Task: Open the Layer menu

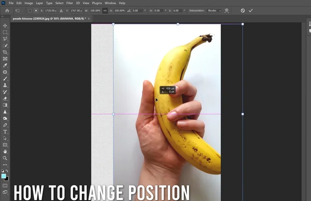Action: pos(40,3)
